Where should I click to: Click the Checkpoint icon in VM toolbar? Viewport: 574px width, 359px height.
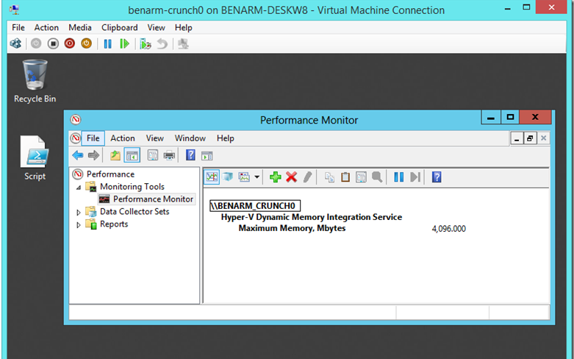(x=146, y=43)
